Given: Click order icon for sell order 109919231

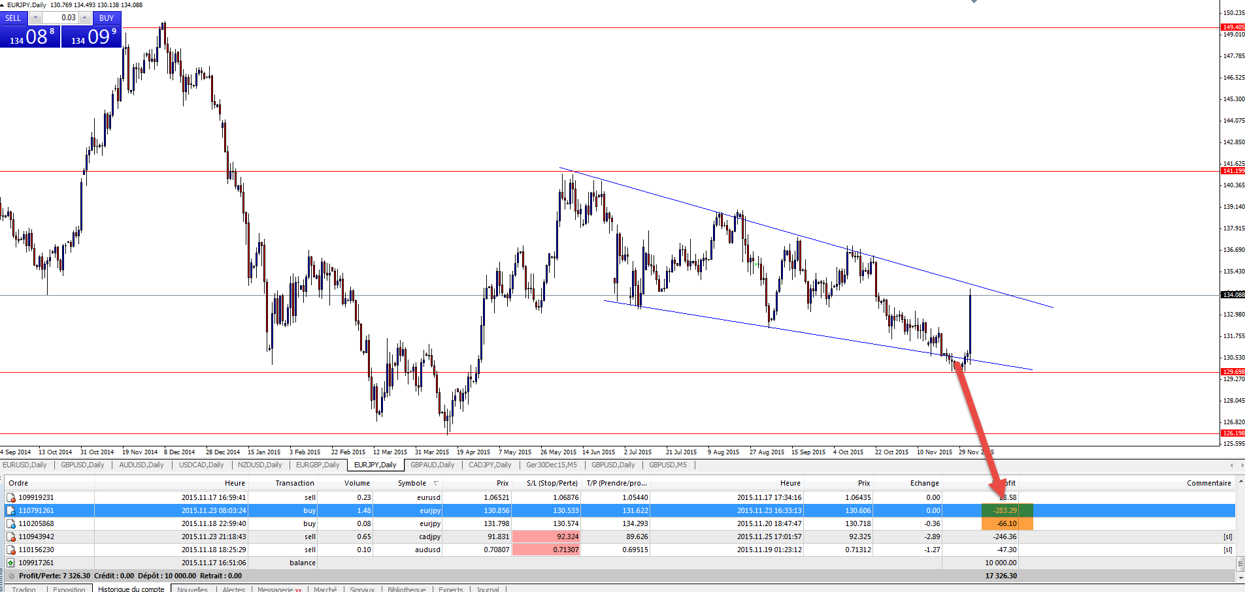Looking at the screenshot, I should coord(11,497).
